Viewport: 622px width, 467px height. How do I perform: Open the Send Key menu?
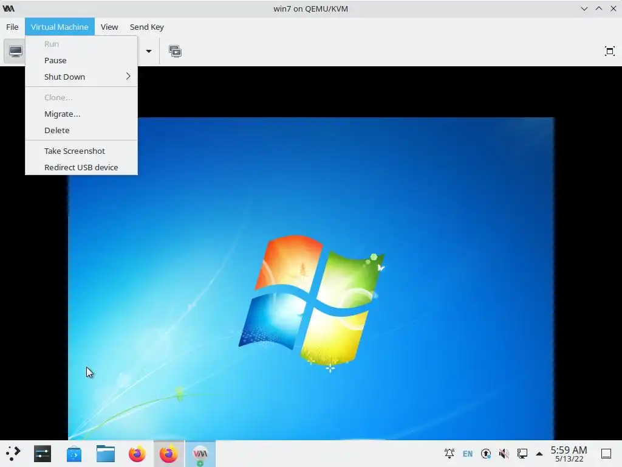[x=147, y=27]
